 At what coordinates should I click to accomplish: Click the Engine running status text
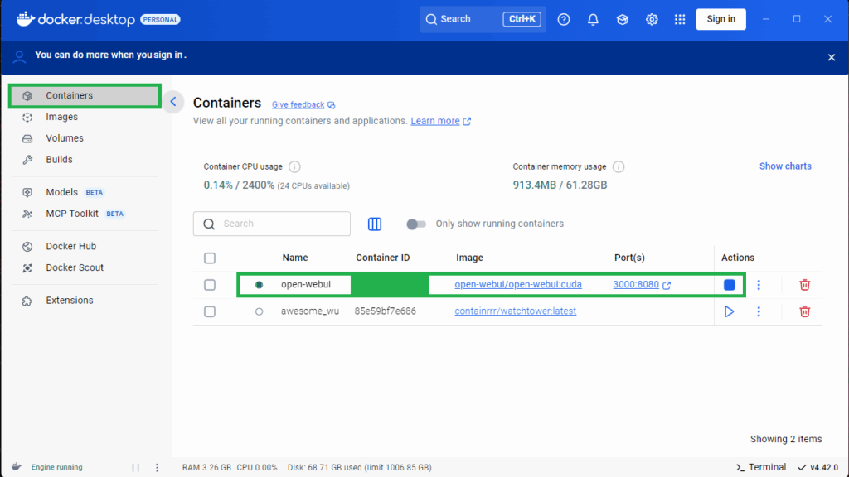point(57,467)
